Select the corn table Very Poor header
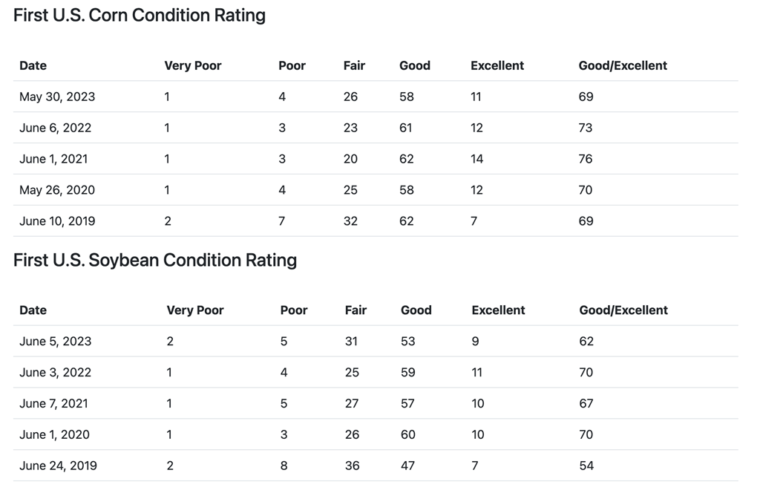The image size is (760, 496). (193, 65)
